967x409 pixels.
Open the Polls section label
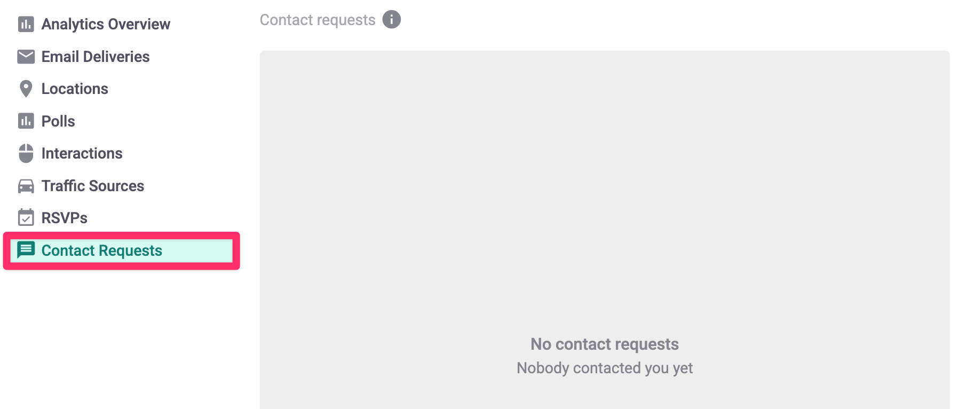[x=58, y=121]
